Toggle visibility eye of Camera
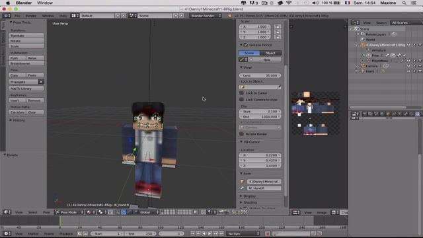This screenshot has width=423, height=238. click(x=408, y=66)
